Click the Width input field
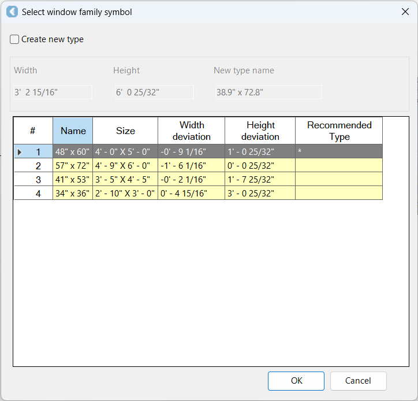 point(53,92)
